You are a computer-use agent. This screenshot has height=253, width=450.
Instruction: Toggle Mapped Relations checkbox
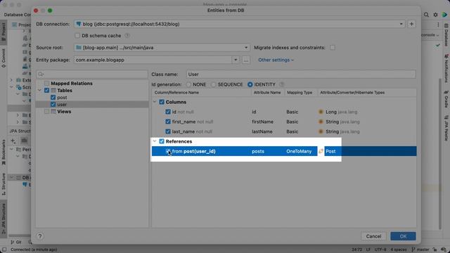(47, 84)
